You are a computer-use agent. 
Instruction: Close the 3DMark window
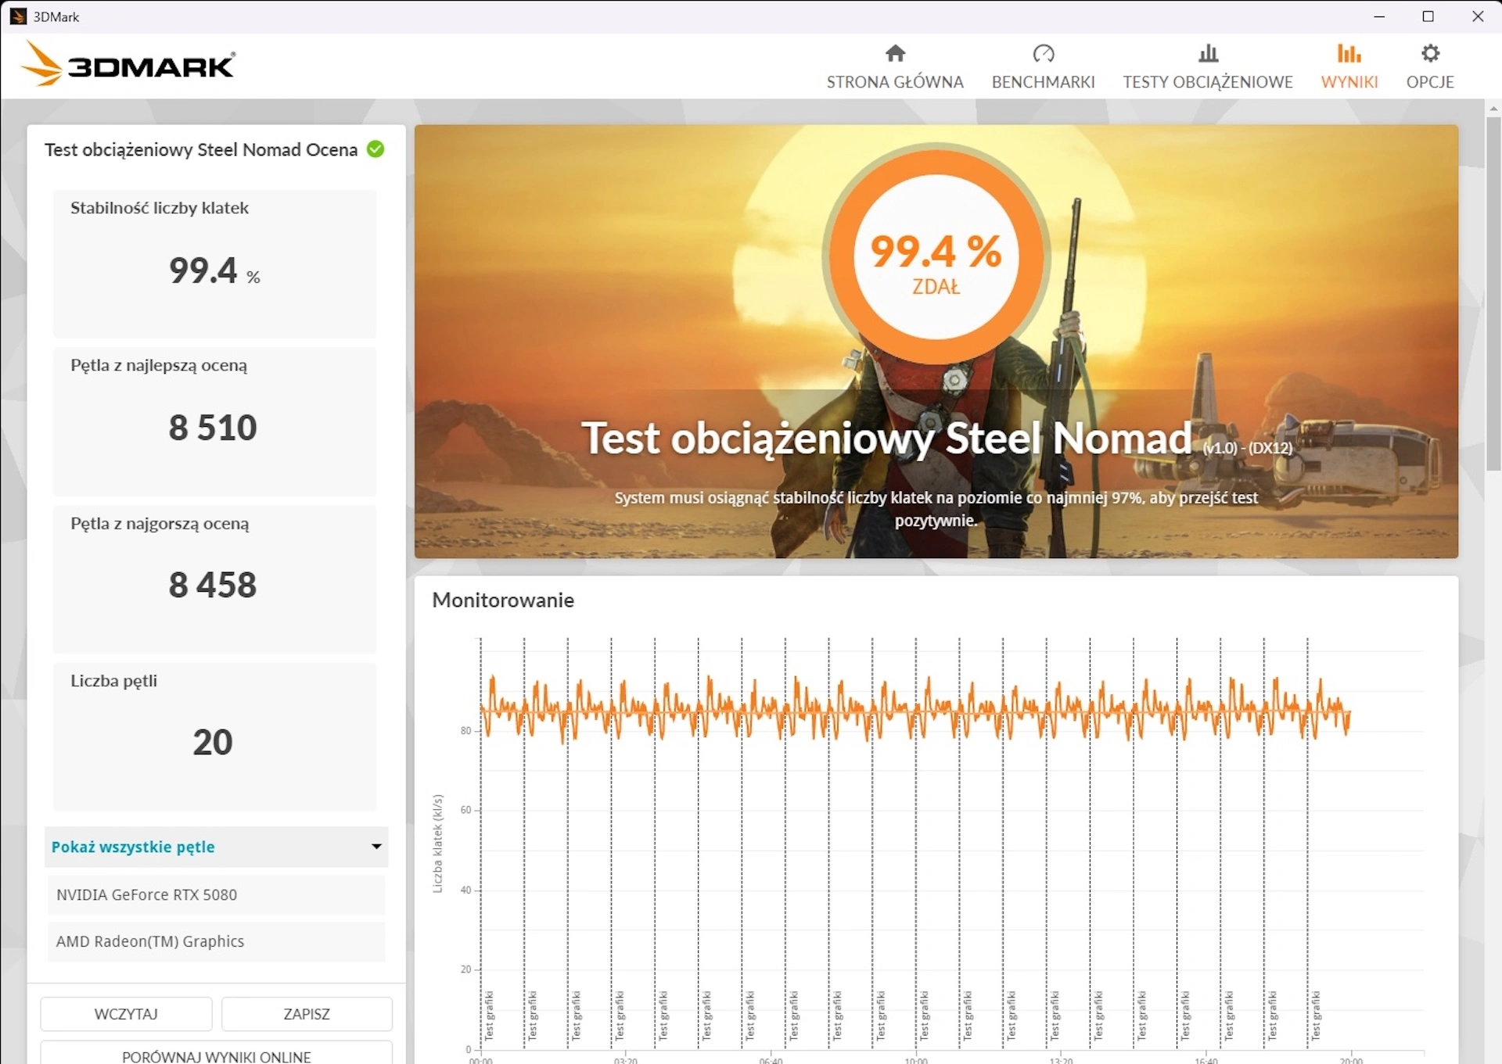pyautogui.click(x=1478, y=16)
